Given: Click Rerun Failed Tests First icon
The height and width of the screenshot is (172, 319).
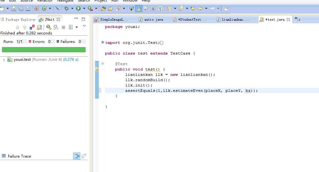Looking at the screenshot, I should point(56,27).
